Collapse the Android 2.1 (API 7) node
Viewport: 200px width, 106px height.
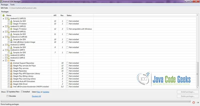(x=3, y=50)
